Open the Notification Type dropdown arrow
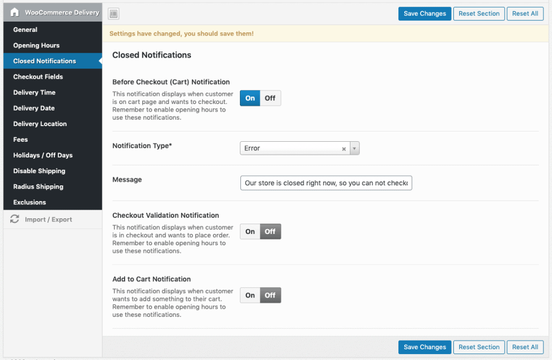 pyautogui.click(x=354, y=148)
